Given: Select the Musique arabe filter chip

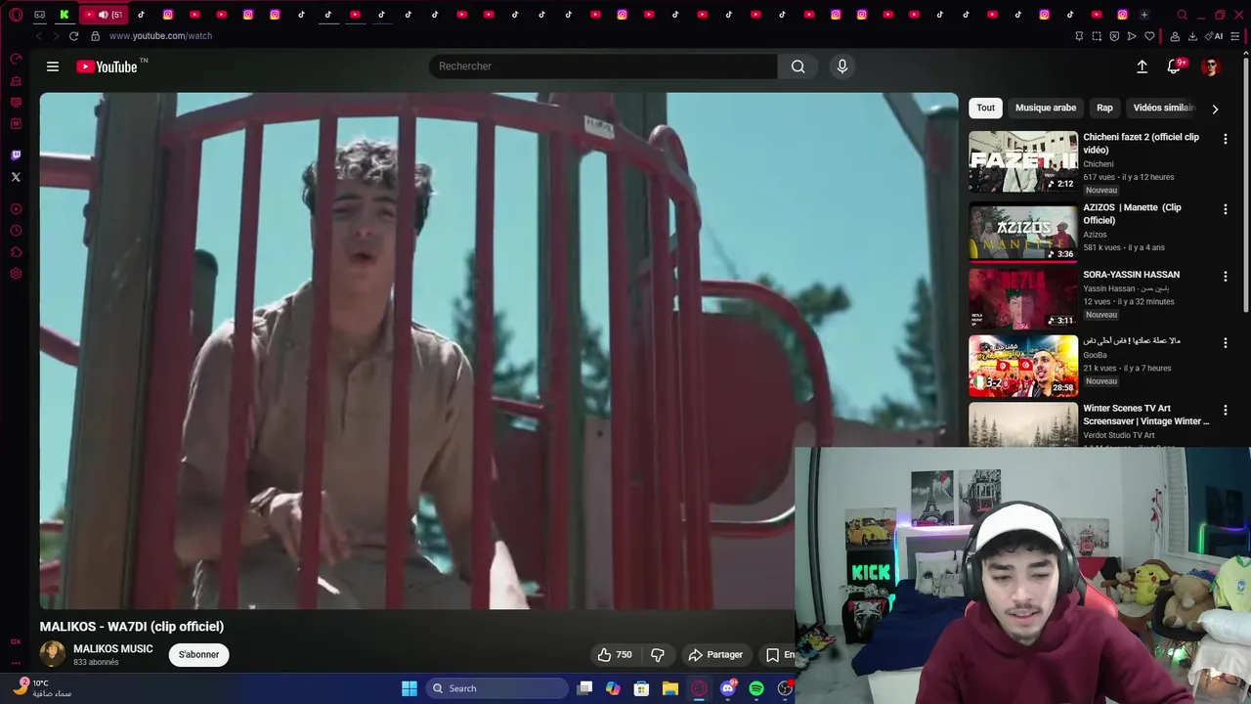Looking at the screenshot, I should [x=1045, y=108].
